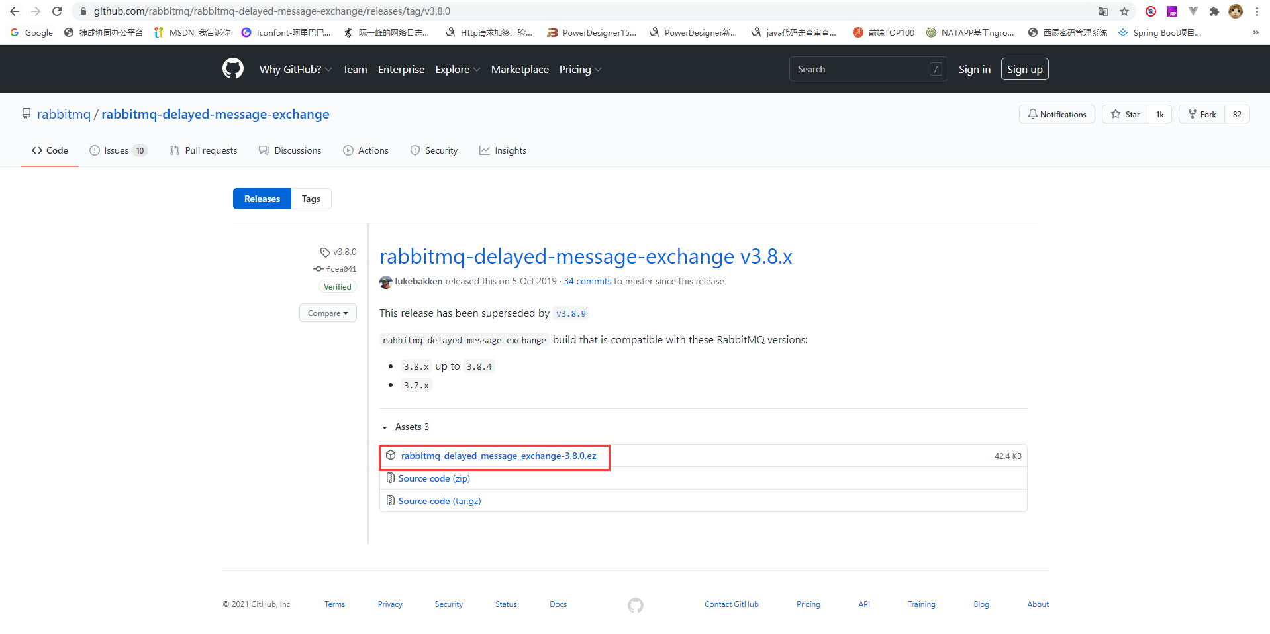Open the rabbitmq-delayed-message-exchange repo link

(215, 114)
